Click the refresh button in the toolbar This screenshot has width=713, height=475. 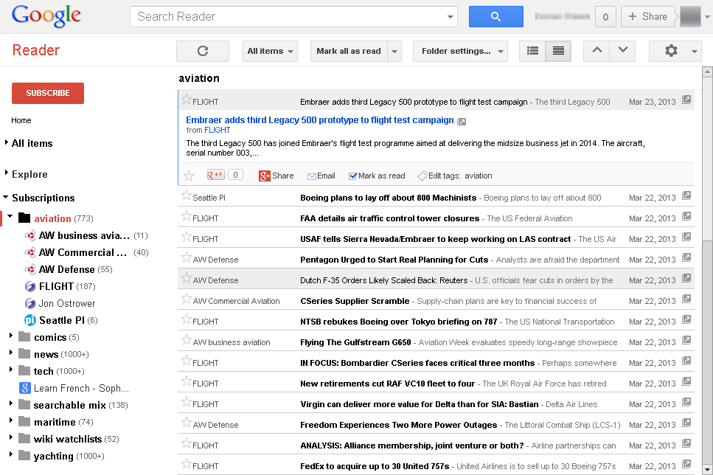click(203, 51)
